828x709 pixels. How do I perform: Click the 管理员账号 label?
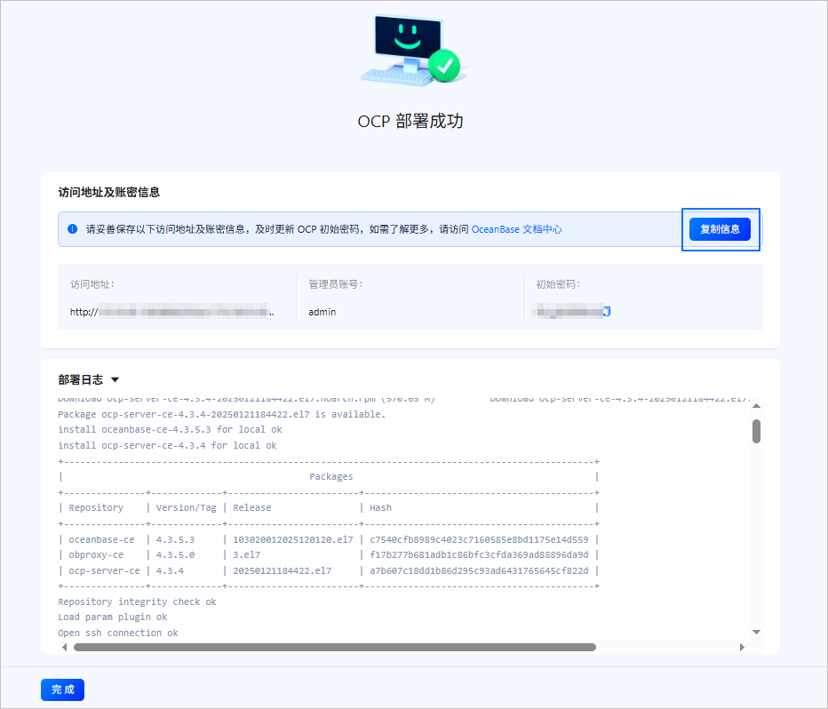click(x=335, y=284)
